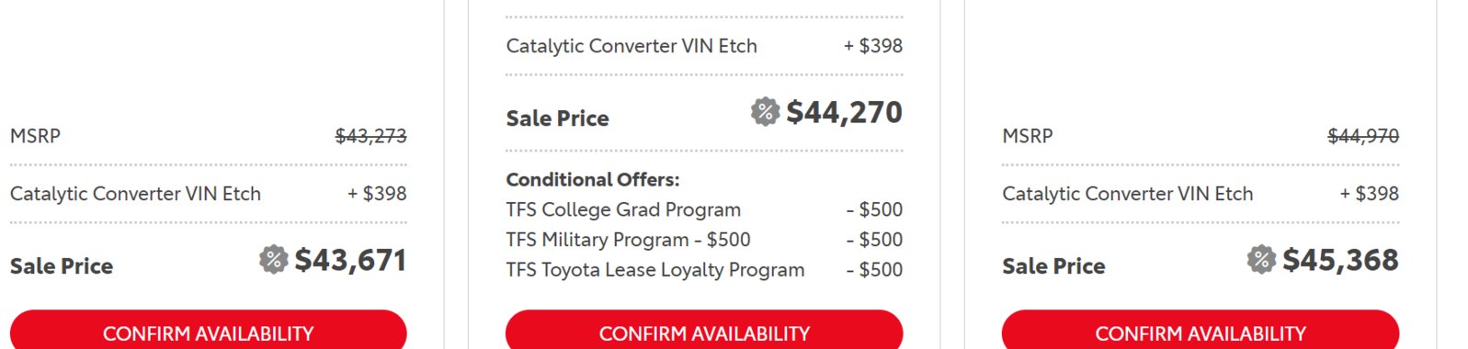
Task: Click the discount badge icon beside $43,671
Action: tap(273, 260)
